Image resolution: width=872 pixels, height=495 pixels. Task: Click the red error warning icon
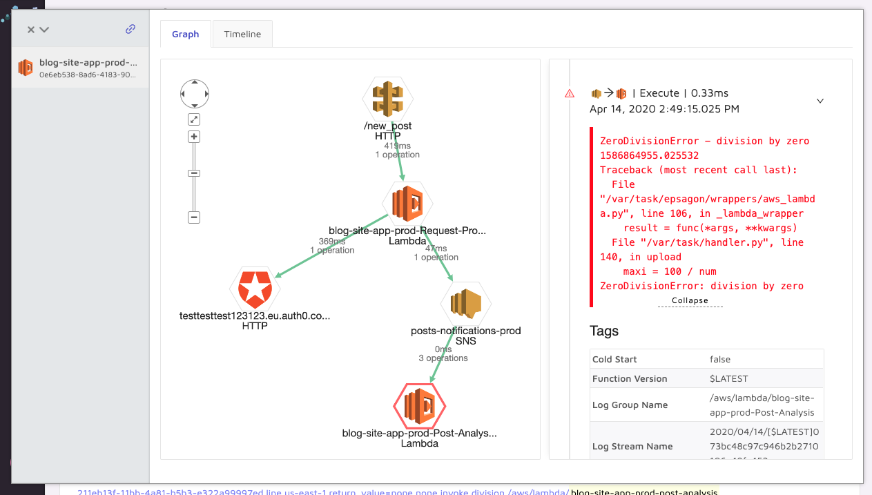[570, 93]
